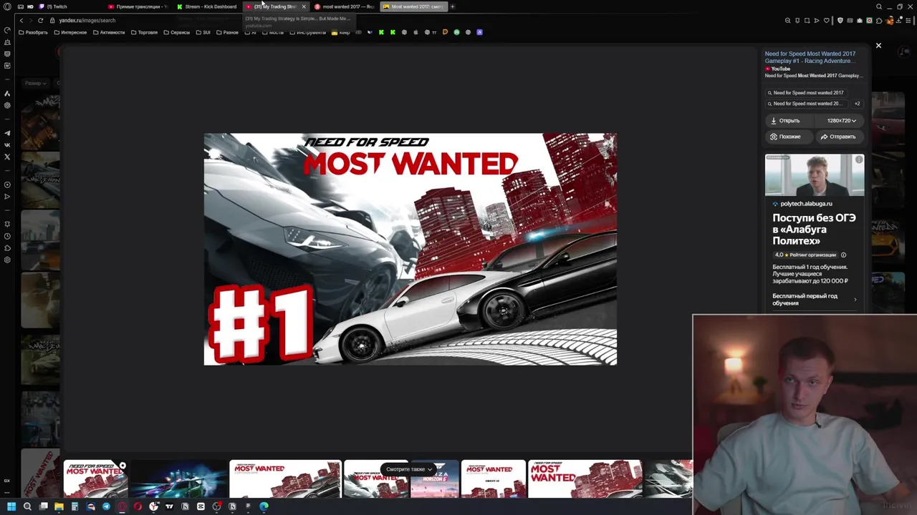Screen dimensions: 917x515
Task: Open Windows taskbar search
Action: (x=27, y=506)
